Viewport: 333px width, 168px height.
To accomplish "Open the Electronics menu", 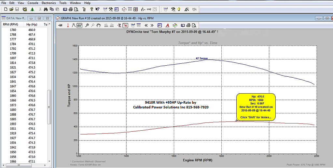I will tap(49, 3).
